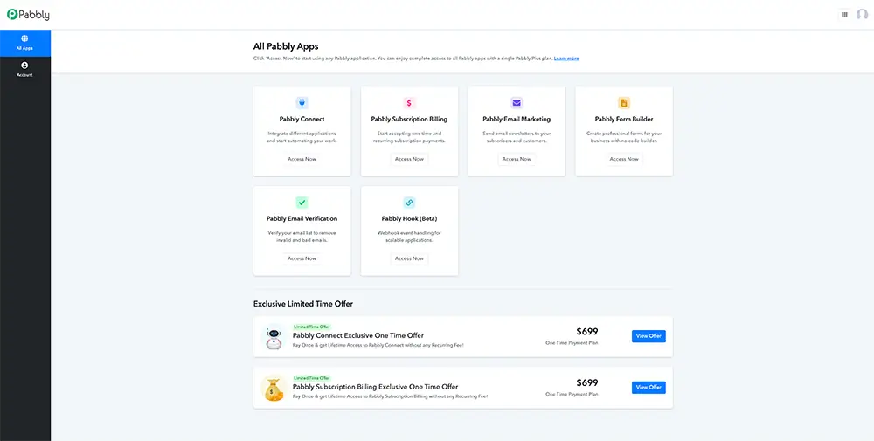The height and width of the screenshot is (441, 874).
Task: Follow the Learn more link
Action: 566,59
